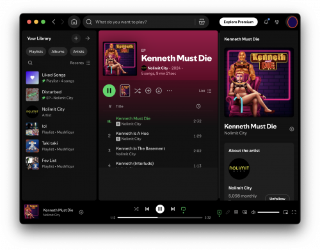The height and width of the screenshot is (250, 320).
Task: Select track Kenneth Must Die
Action: click(158, 121)
